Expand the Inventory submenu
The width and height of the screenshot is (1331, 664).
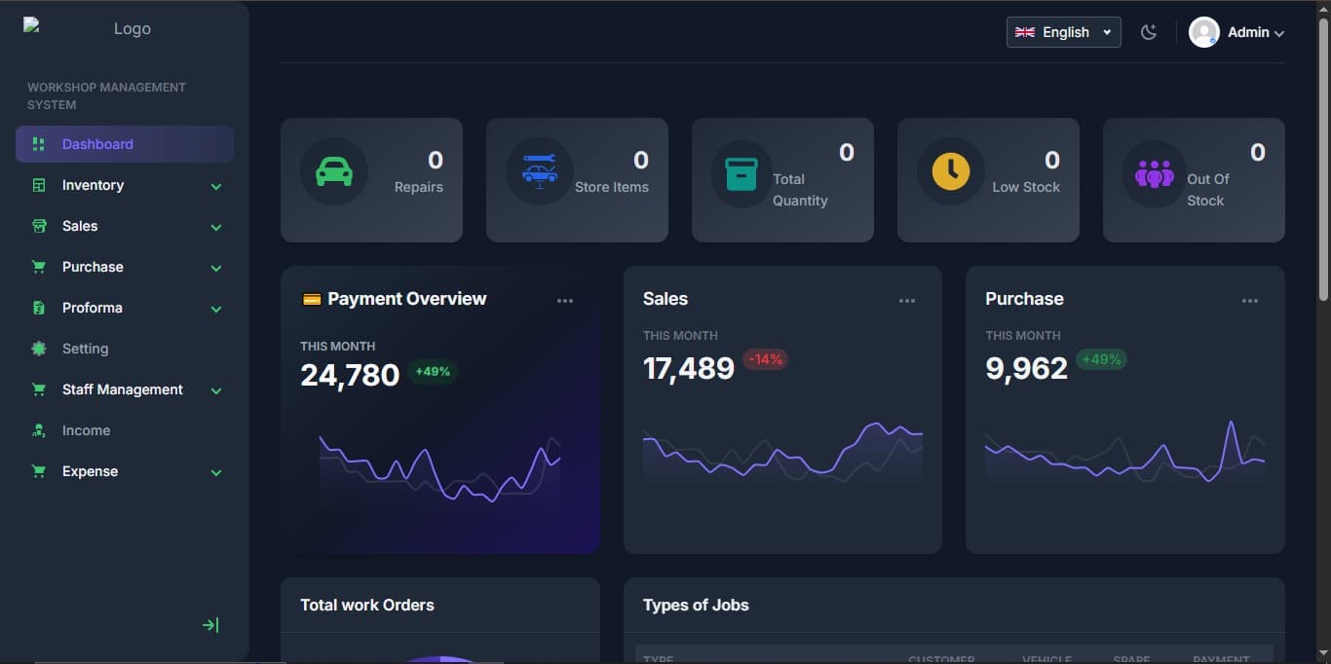[x=216, y=186]
